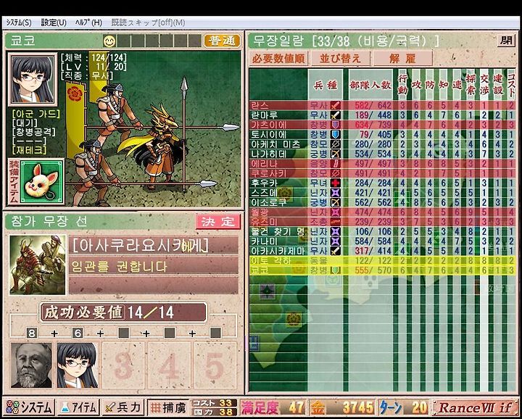This screenshot has width=522, height=419.
Task: Select the [창병공격] skill
Action: [33, 132]
